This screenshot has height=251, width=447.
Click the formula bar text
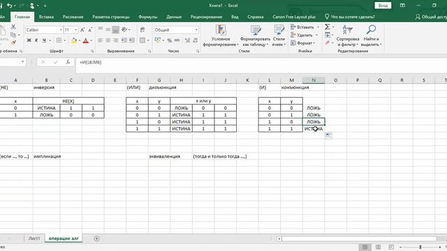tap(91, 62)
